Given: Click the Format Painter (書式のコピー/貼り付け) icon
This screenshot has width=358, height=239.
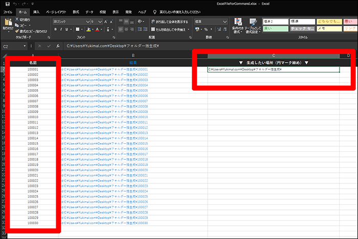Looking at the screenshot, I should [17, 31].
